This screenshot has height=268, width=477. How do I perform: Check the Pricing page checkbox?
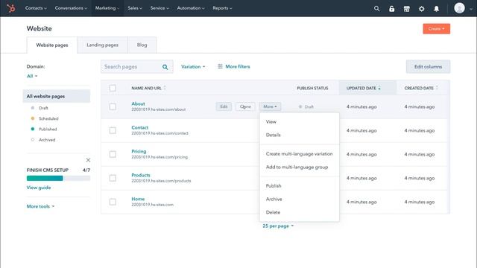[x=113, y=154]
